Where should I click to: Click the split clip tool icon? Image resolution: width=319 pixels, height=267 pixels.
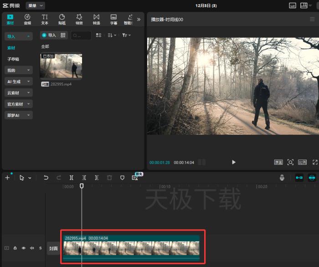72,178
